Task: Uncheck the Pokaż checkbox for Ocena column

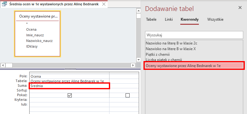Action: (70, 95)
